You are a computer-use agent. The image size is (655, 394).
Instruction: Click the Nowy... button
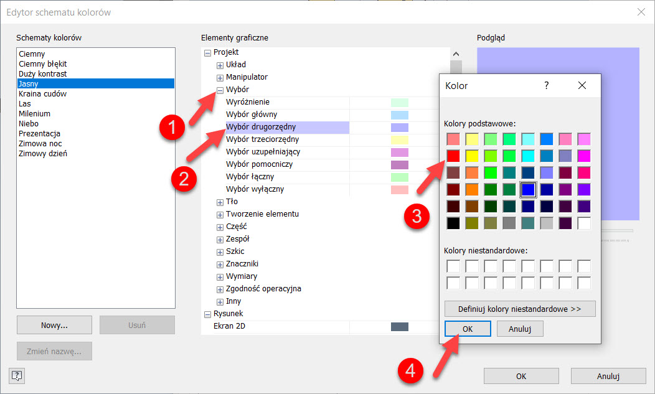54,325
